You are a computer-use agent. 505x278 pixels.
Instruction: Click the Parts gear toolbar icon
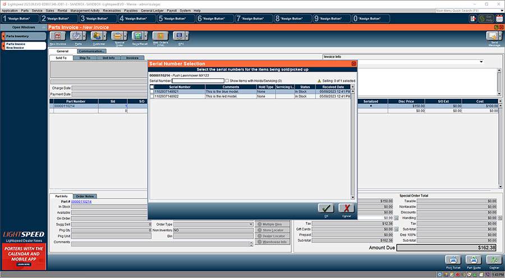pos(76,36)
